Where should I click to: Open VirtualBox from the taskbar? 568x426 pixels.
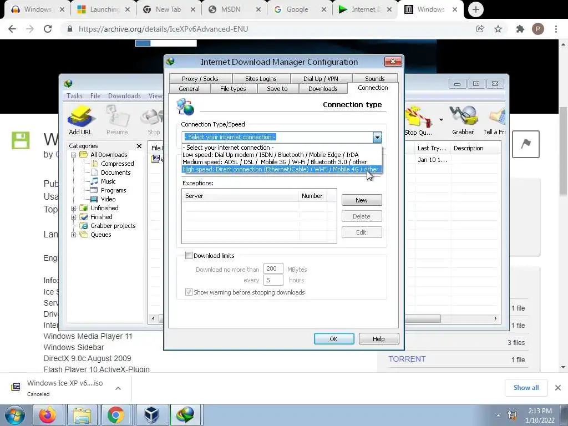[x=152, y=415]
